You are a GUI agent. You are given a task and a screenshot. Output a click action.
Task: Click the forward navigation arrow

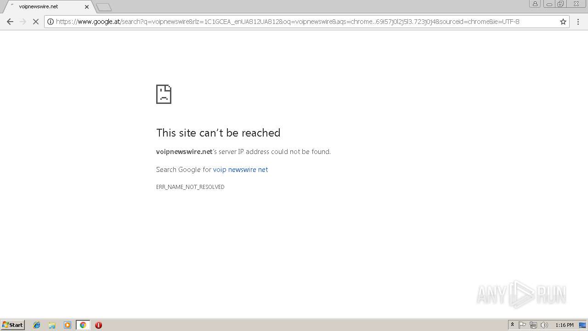click(23, 22)
